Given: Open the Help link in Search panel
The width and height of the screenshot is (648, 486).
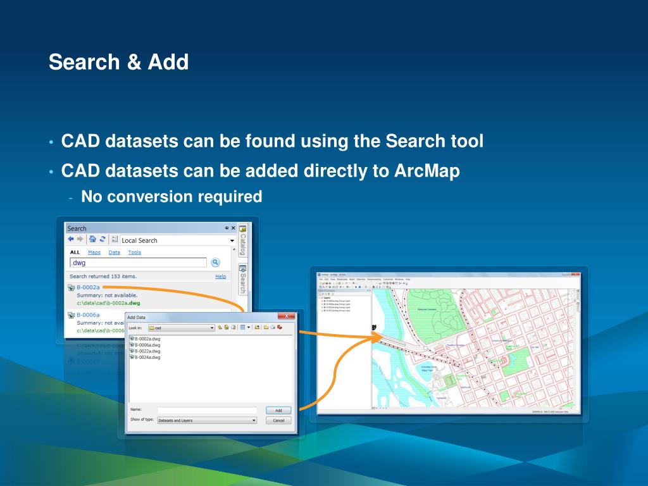Looking at the screenshot, I should (x=221, y=276).
